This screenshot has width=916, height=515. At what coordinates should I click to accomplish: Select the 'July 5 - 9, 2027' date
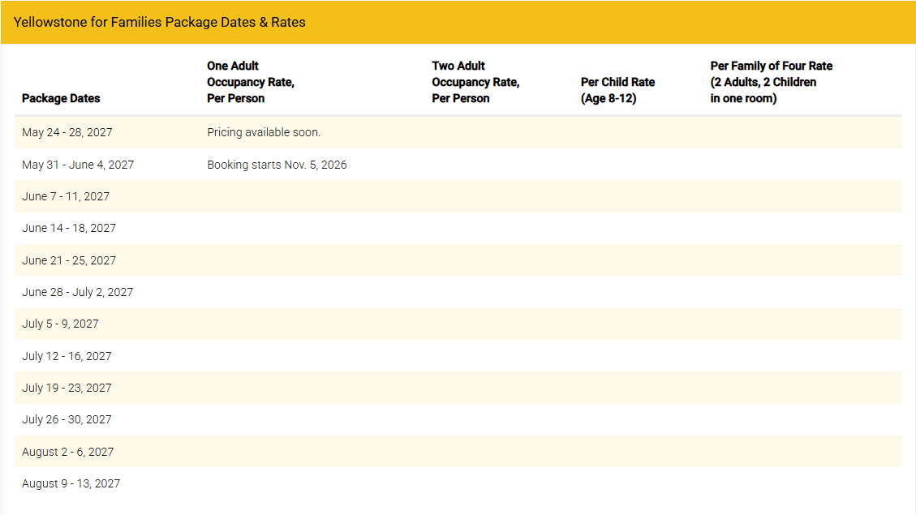point(60,324)
